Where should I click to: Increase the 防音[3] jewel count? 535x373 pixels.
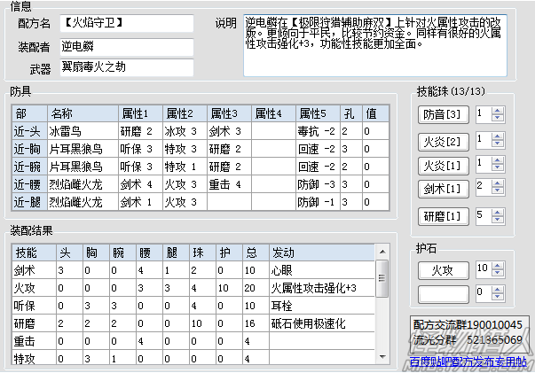497,110
